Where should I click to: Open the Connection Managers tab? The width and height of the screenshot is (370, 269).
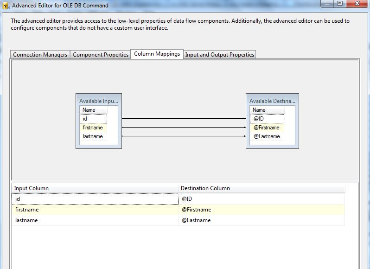(40, 55)
